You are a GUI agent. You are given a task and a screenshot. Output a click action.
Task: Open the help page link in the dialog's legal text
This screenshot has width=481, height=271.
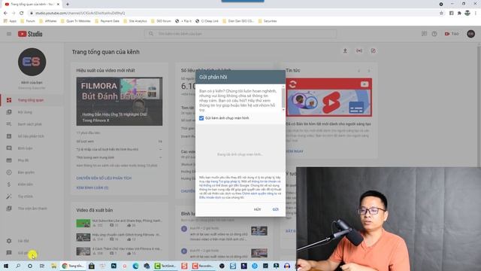coord(225,181)
